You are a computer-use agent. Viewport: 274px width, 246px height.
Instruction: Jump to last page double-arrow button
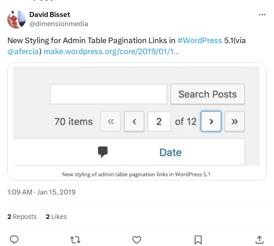point(235,121)
